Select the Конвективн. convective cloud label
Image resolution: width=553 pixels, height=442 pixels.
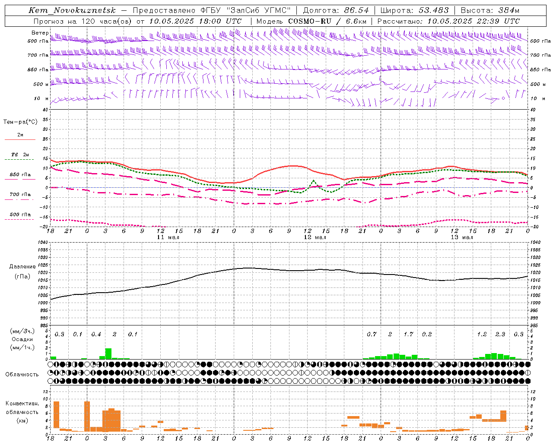[22, 404]
